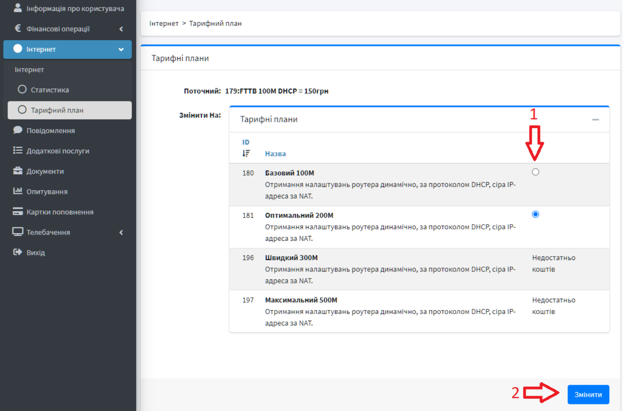The width and height of the screenshot is (623, 411).
Task: Select the Картки поповнення card icon
Action: point(17,211)
